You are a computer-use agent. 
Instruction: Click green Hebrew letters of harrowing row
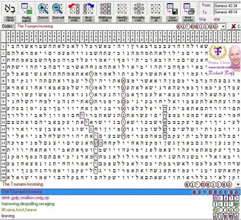click(x=226, y=204)
